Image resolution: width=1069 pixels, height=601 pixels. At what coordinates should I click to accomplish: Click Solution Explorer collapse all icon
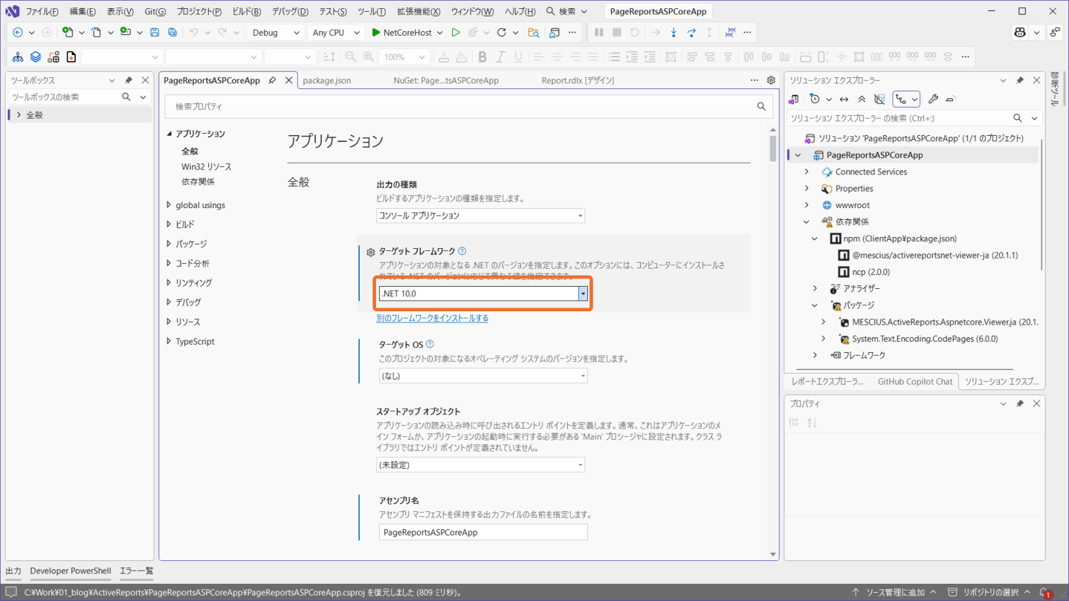tap(862, 99)
